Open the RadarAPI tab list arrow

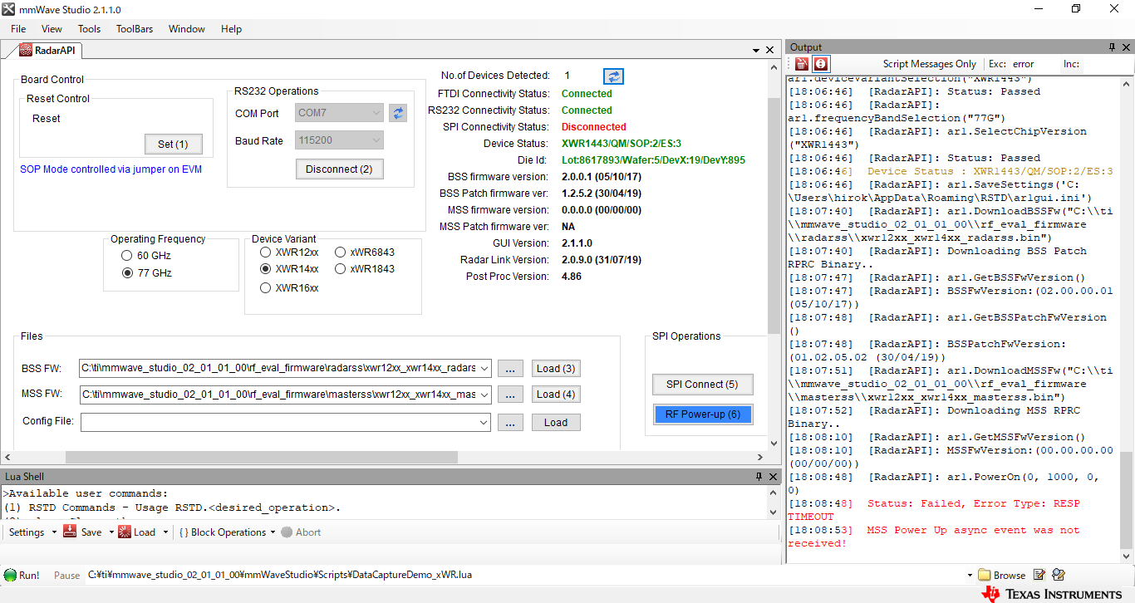756,51
